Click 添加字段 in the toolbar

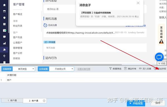[x=160, y=69]
